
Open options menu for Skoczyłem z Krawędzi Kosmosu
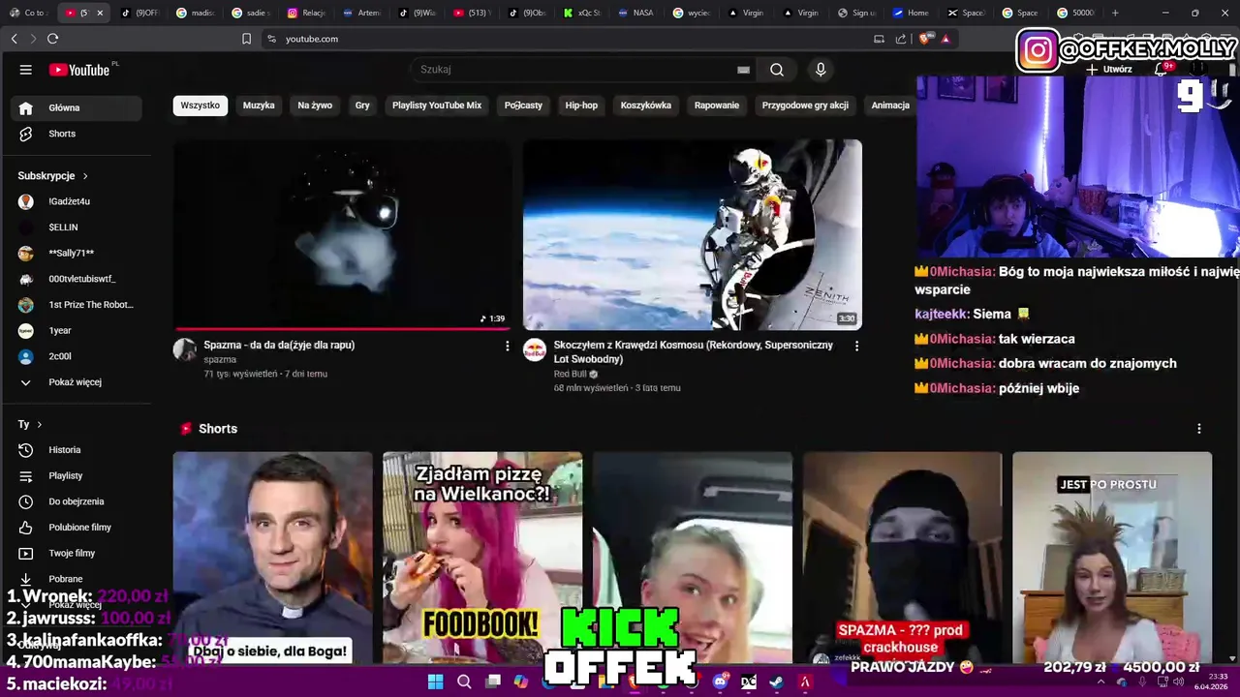[856, 346]
